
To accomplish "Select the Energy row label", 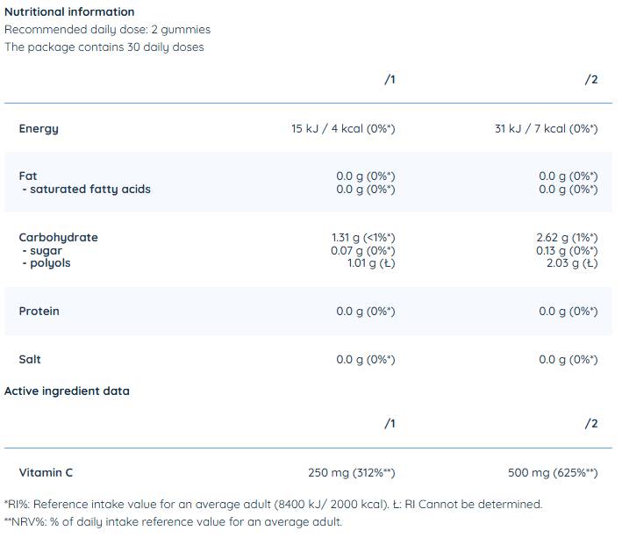I will pyautogui.click(x=39, y=129).
